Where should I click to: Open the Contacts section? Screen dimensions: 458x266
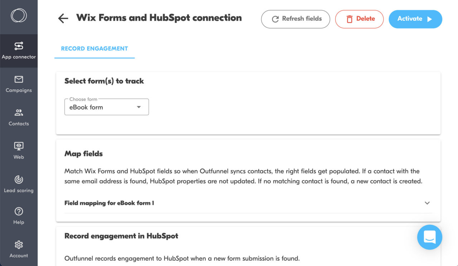(x=19, y=117)
